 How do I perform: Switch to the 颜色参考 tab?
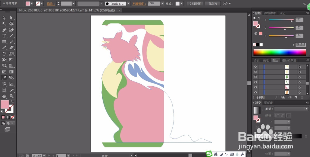pyautogui.click(x=270, y=13)
